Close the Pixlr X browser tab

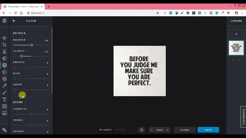point(42,7)
